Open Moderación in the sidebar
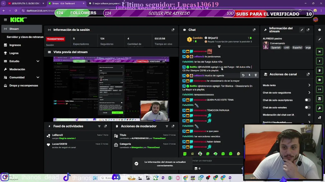325x182 pixels. coord(22,69)
